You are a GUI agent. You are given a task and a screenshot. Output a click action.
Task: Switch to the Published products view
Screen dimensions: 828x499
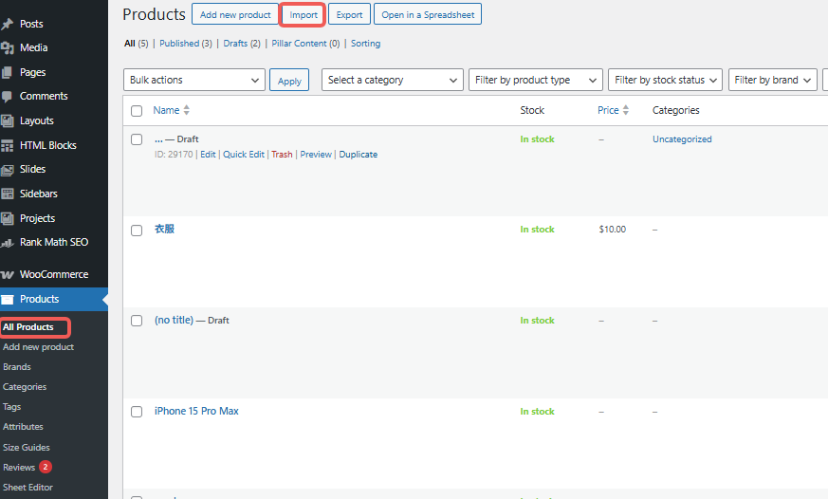[178, 44]
